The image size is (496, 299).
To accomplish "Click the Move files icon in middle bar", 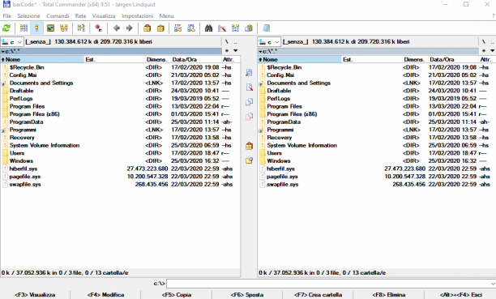I will (x=249, y=117).
